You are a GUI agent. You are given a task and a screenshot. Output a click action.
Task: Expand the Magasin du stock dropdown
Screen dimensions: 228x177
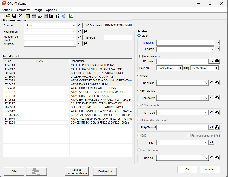click(x=74, y=38)
